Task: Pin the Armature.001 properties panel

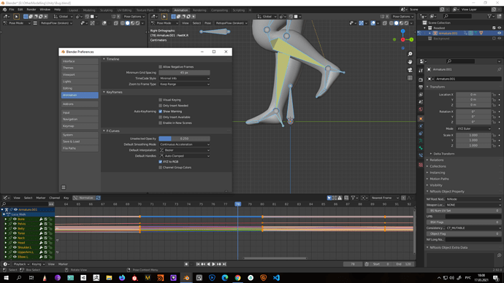Action: coord(499,69)
